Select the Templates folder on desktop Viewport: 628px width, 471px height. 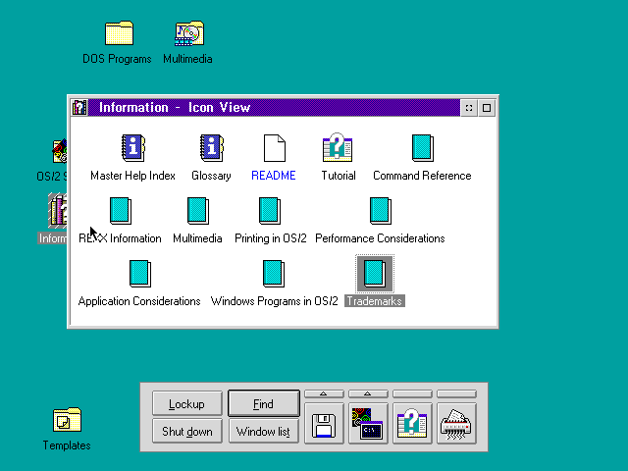pyautogui.click(x=67, y=420)
